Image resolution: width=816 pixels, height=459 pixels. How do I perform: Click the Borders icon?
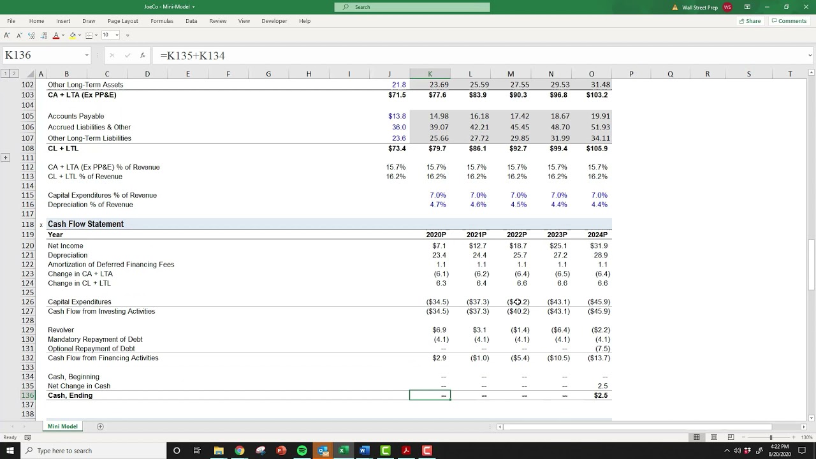89,35
